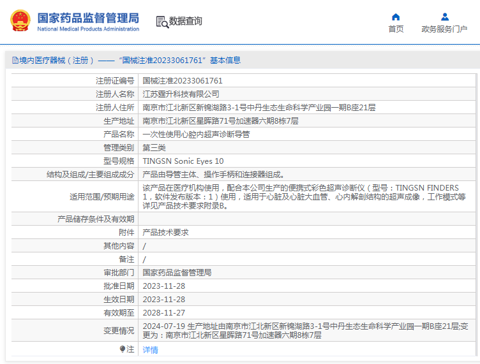Select the 注册人住所 address value

tap(259, 108)
